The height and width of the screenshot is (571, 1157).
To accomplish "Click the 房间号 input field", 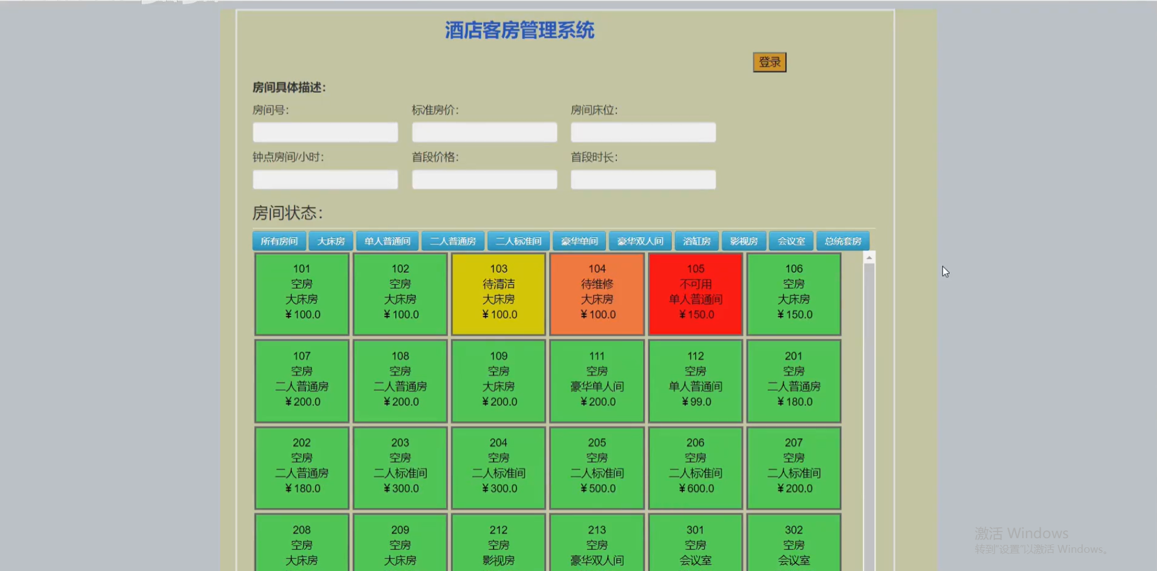I will click(325, 132).
